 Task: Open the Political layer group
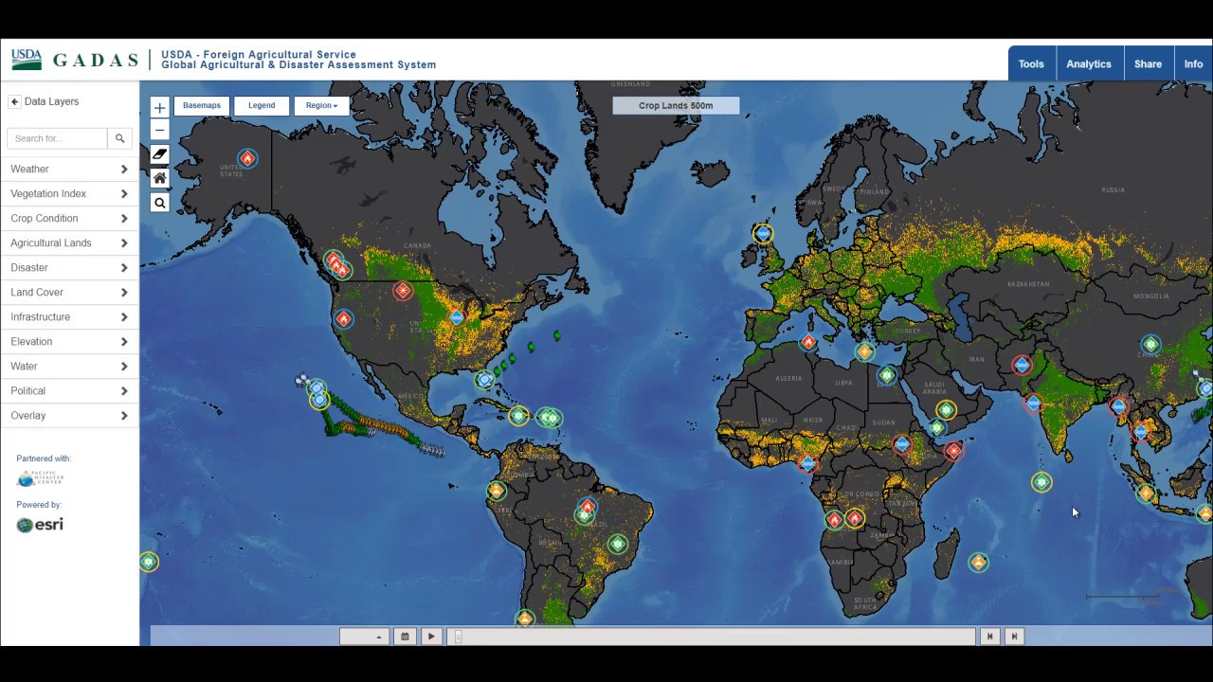(x=69, y=390)
